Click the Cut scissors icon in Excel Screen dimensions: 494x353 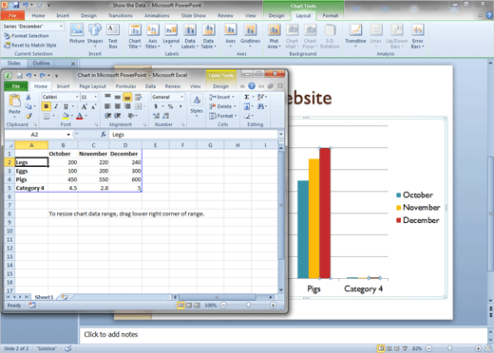point(28,97)
